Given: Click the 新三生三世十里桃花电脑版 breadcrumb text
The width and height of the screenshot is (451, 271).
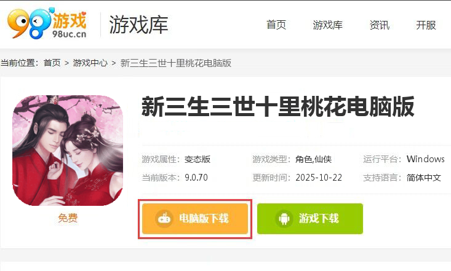Looking at the screenshot, I should coord(176,63).
